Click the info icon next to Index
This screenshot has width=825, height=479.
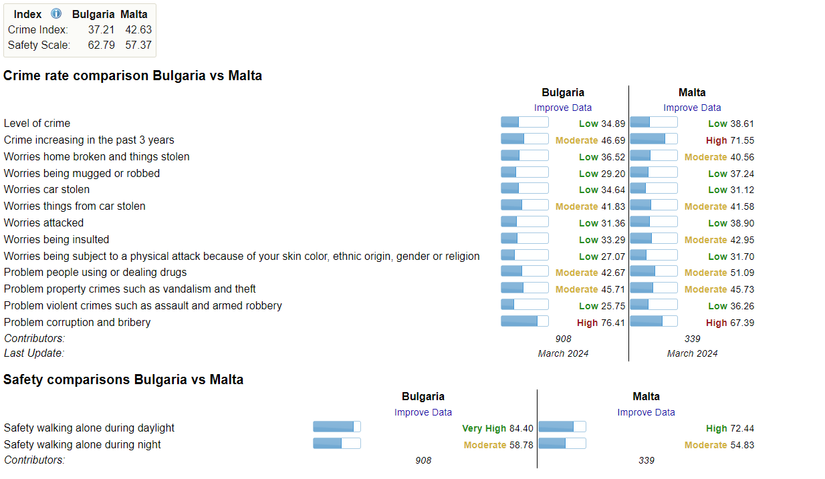[x=56, y=14]
